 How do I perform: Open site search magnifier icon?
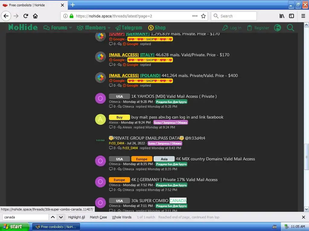coord(290,28)
